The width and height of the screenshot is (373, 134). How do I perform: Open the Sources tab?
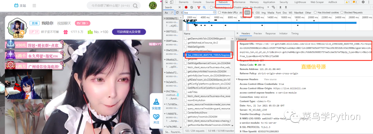[x=210, y=2]
